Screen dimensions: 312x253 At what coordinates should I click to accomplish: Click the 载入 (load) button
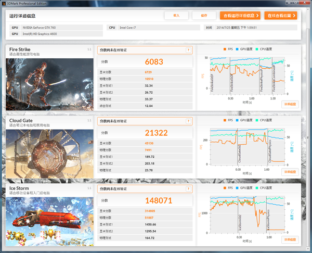176,16
